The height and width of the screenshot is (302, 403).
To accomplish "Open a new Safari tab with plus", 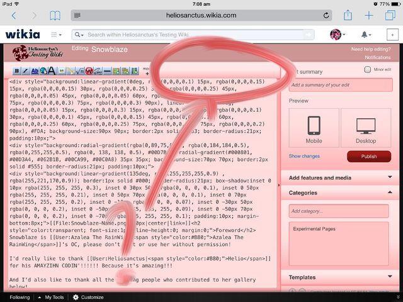I will (369, 15).
